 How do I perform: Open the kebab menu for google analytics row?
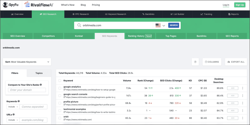(243, 88)
